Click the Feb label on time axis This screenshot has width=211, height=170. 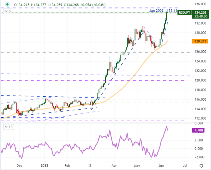point(67,166)
